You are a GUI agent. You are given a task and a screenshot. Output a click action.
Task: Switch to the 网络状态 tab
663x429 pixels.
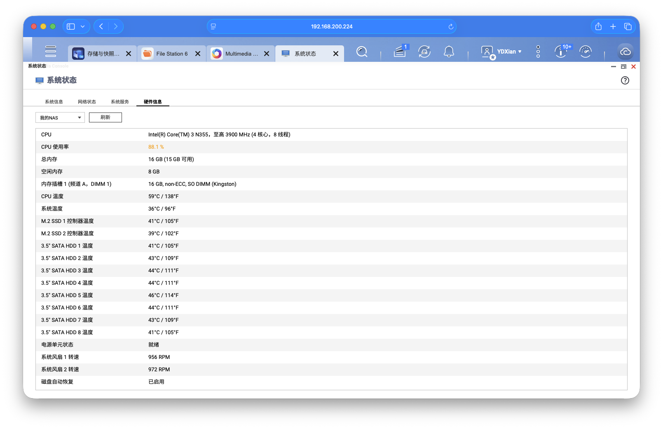coord(87,102)
